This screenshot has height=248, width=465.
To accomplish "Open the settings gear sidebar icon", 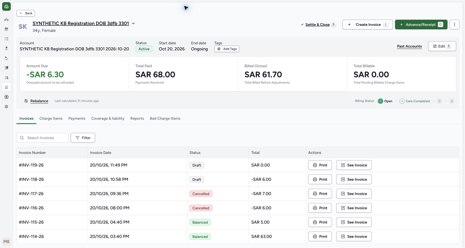I will click(x=6, y=107).
